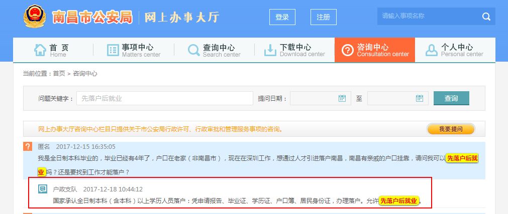Click the 我要提问 ask question button
Screen dimensions: 508x214
pos(450,129)
